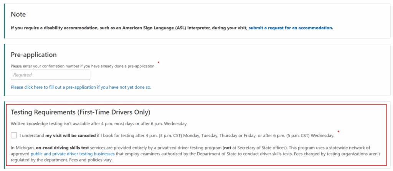
Task: Click red asterisk beside confirmation number label
Action: tap(159, 63)
